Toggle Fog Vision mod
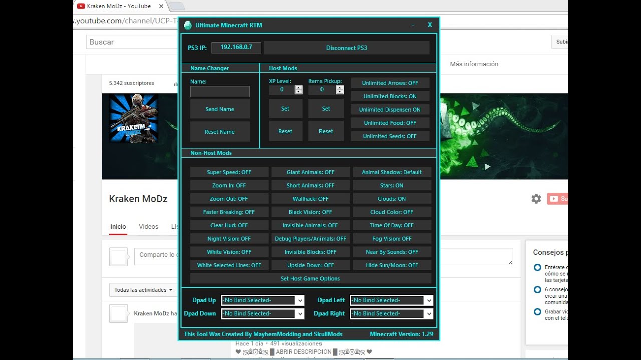This screenshot has height=360, width=641. click(392, 239)
